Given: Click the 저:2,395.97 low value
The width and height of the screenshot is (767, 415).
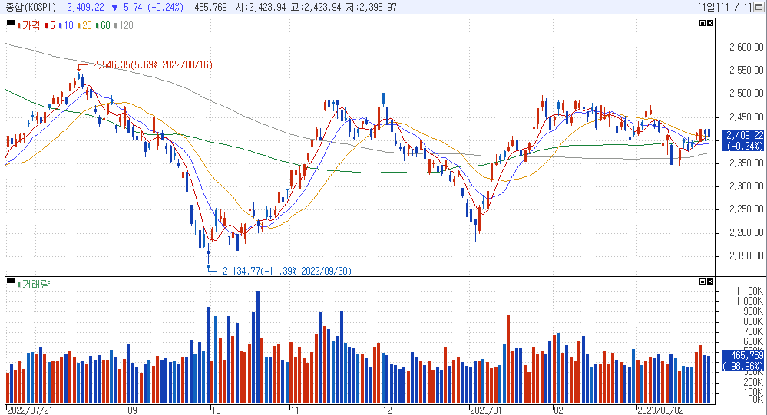Looking at the screenshot, I should click(x=372, y=8).
